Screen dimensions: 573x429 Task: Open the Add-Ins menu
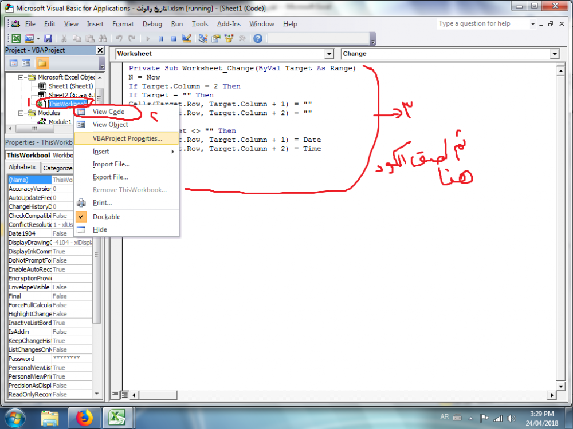point(229,24)
